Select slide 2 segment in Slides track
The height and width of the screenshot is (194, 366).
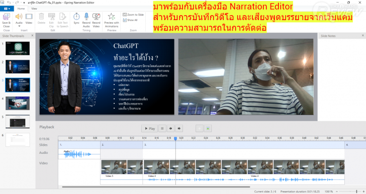pos(122,145)
